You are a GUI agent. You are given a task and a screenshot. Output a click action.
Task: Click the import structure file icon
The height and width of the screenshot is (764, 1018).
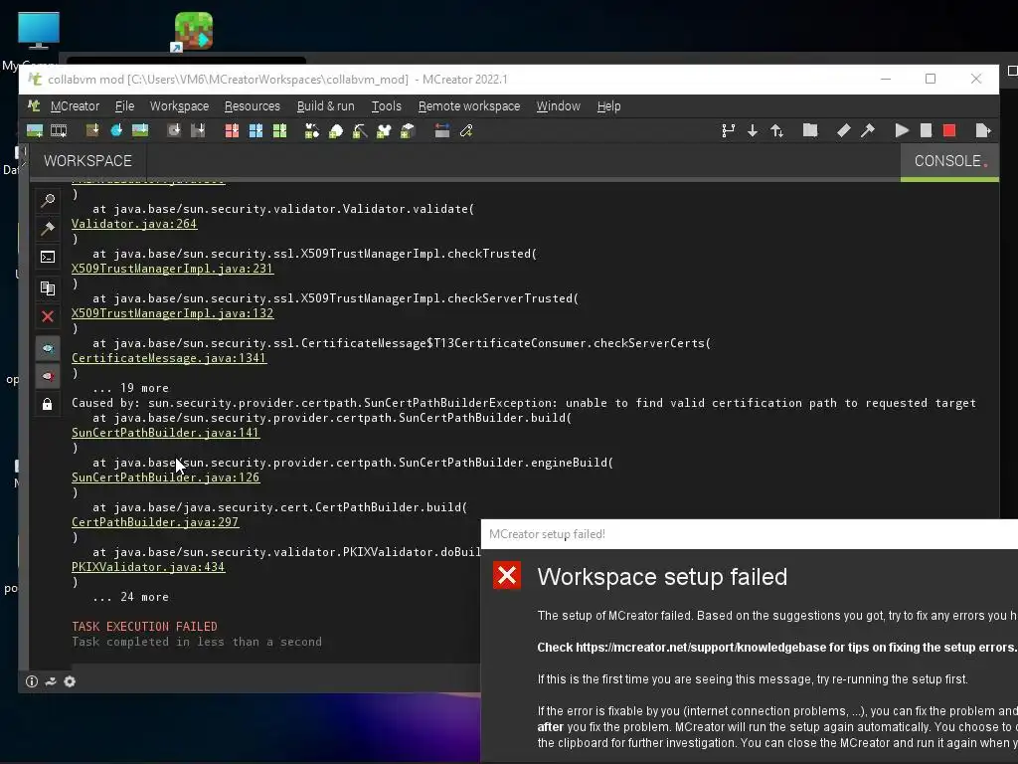click(x=198, y=131)
